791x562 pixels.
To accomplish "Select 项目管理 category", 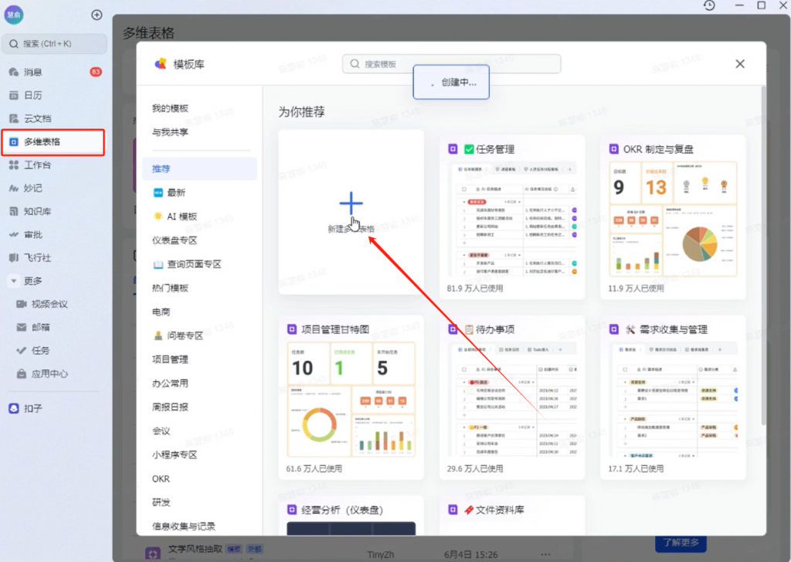I will (170, 359).
